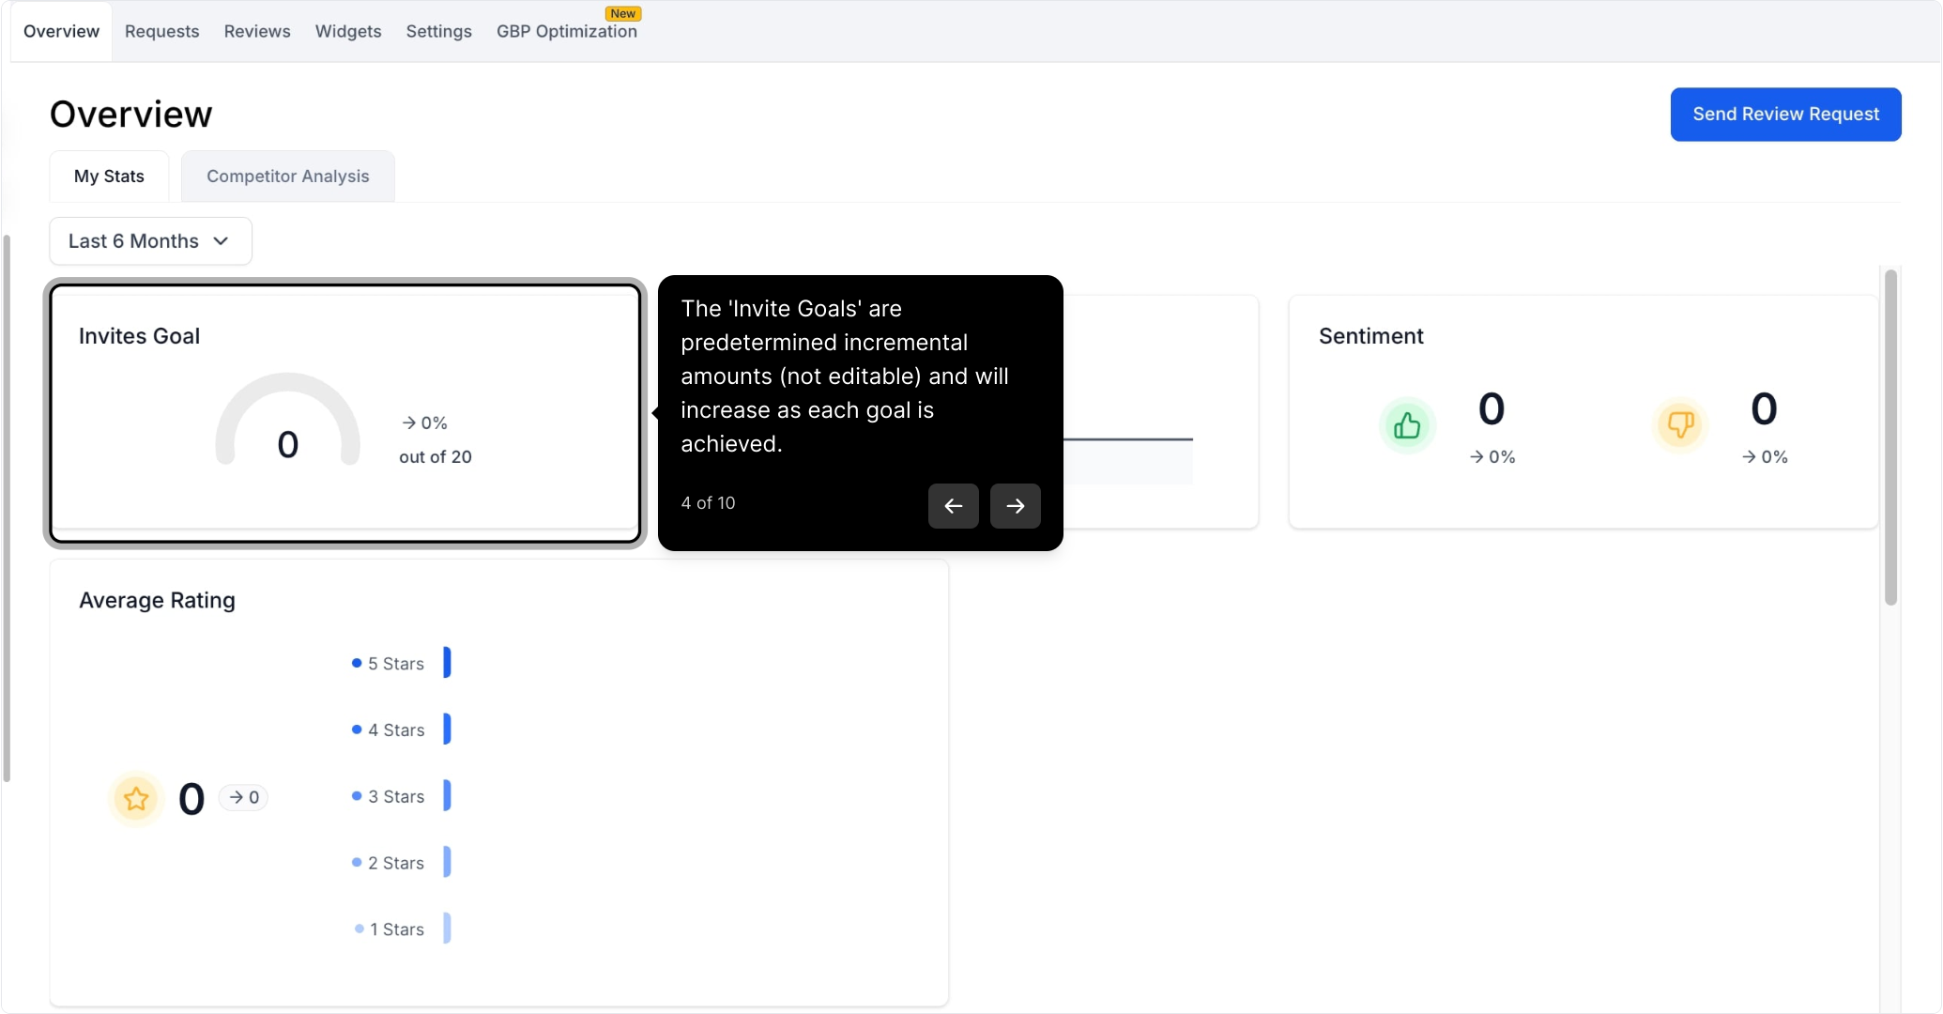Click the 'Average Rating' card title
1943x1014 pixels.
pos(157,601)
